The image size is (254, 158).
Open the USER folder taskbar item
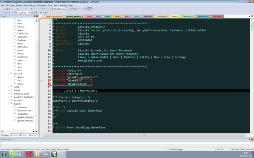[x=42, y=154]
